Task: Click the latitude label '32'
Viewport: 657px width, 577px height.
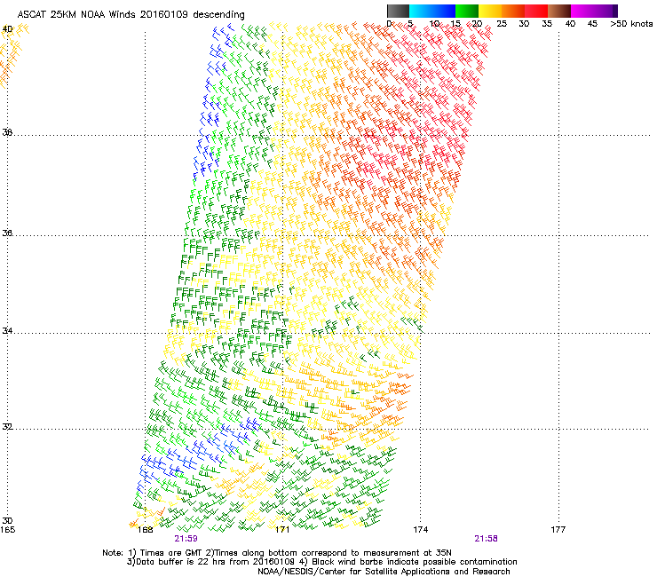Action: [7, 427]
